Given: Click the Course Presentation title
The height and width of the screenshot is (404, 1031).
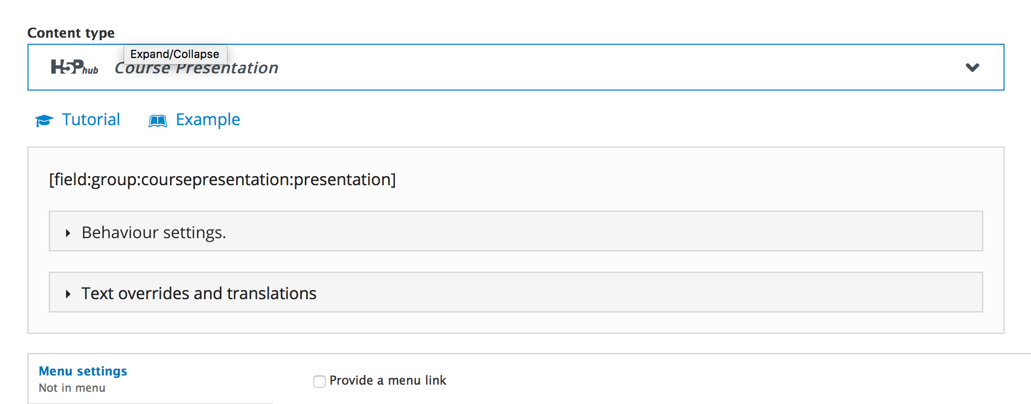Looking at the screenshot, I should click(196, 68).
